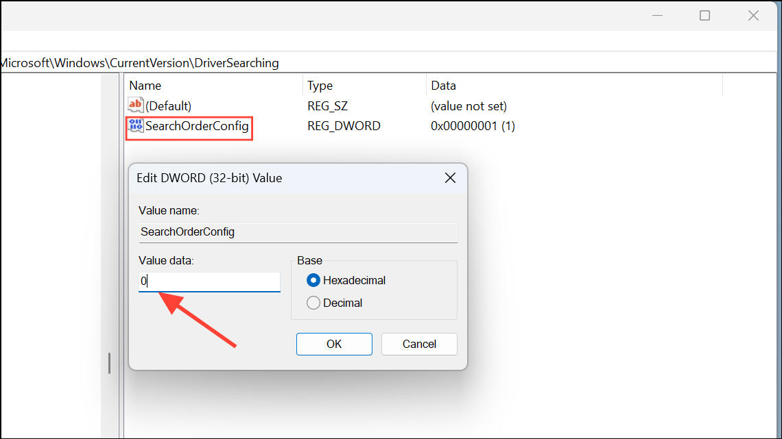Click the ab string icon next to (Default)
This screenshot has height=439, width=782.
coord(135,105)
